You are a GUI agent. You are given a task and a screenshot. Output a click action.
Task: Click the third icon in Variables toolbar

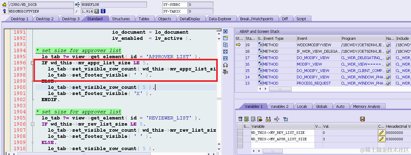pos(253,119)
